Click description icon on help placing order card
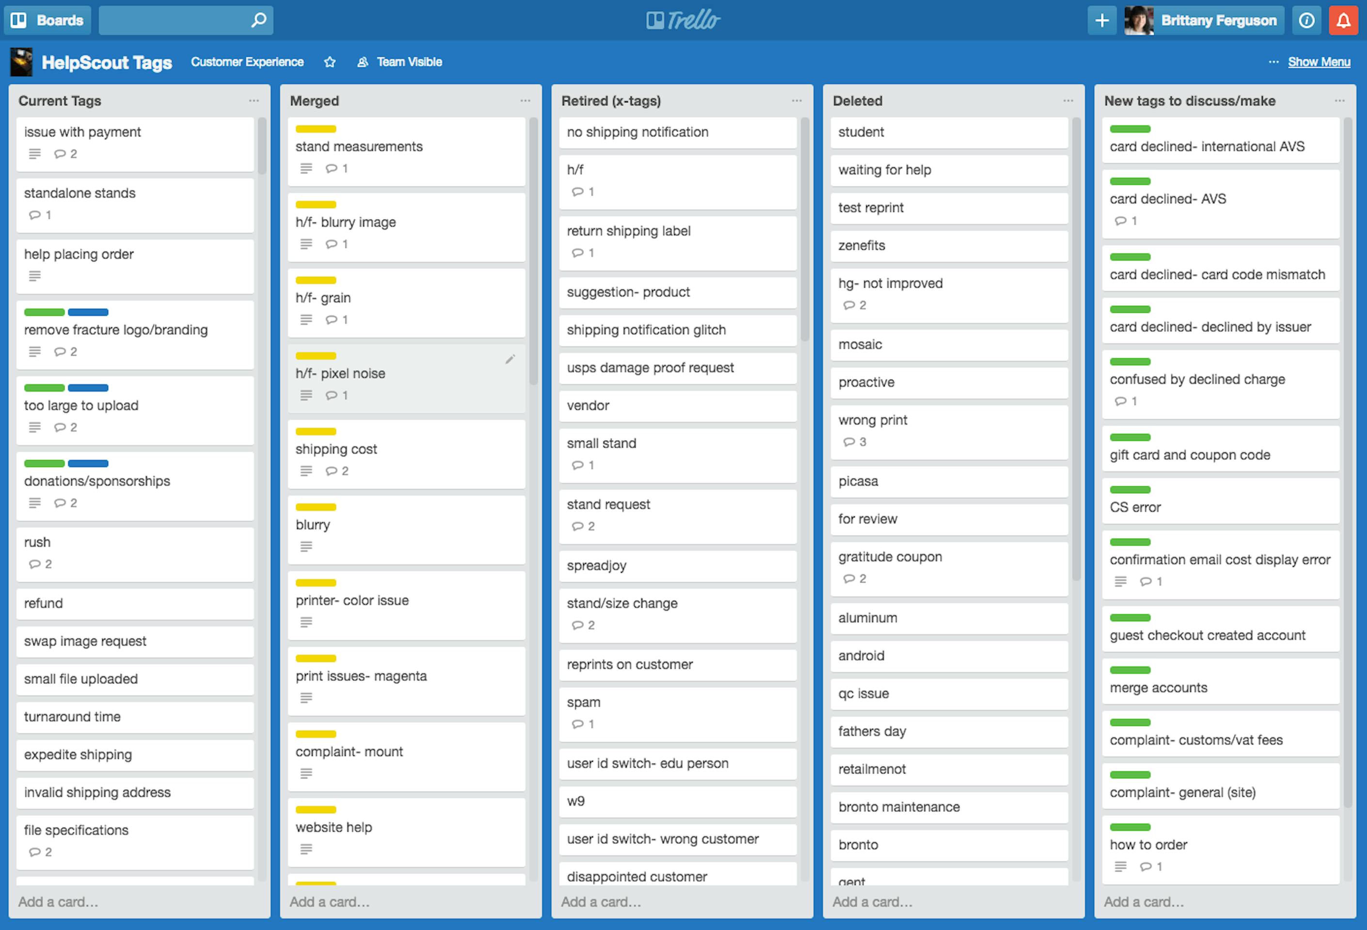Image resolution: width=1367 pixels, height=930 pixels. [x=35, y=276]
